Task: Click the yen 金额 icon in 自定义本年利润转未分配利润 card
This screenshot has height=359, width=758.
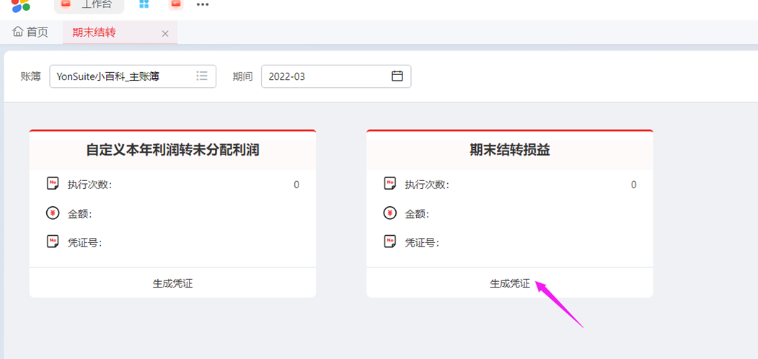Action: click(x=53, y=213)
